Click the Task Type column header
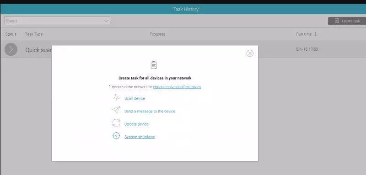Screen dimensions: 366x175 tap(33, 34)
